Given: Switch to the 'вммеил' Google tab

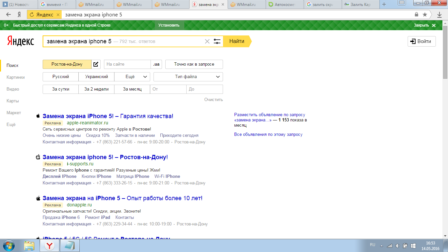Looking at the screenshot, I should [x=57, y=5].
